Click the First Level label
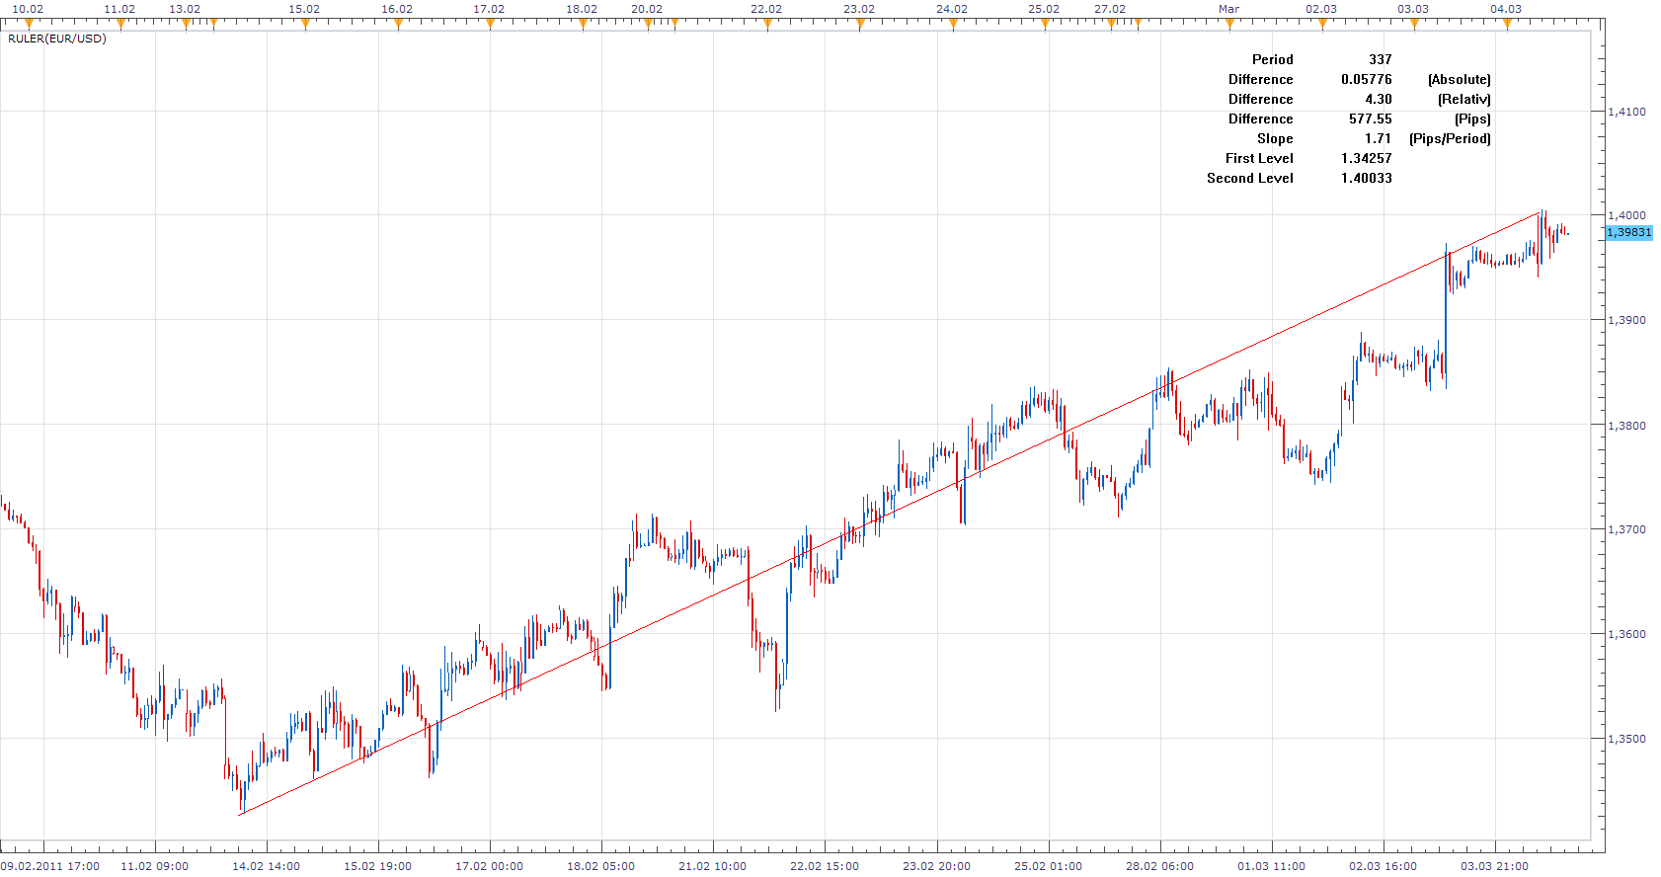The width and height of the screenshot is (1661, 877). click(1259, 158)
